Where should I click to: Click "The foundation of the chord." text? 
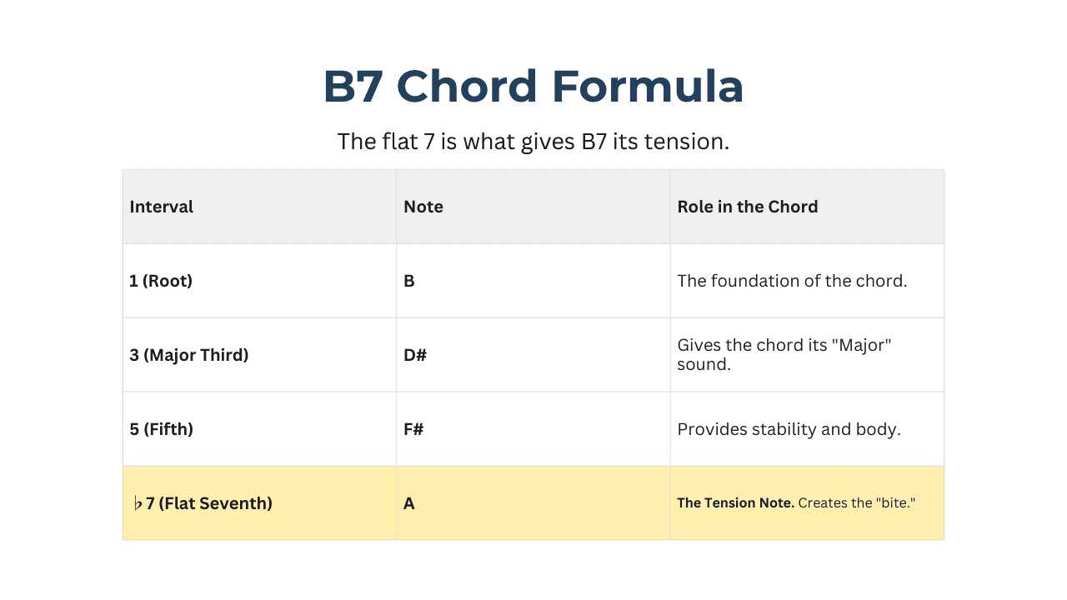792,281
